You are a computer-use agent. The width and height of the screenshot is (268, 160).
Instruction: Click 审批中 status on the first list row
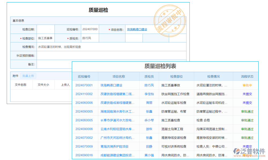click(247, 85)
